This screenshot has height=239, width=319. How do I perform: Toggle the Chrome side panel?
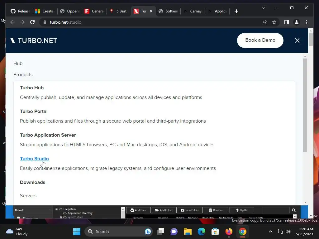pos(287,22)
